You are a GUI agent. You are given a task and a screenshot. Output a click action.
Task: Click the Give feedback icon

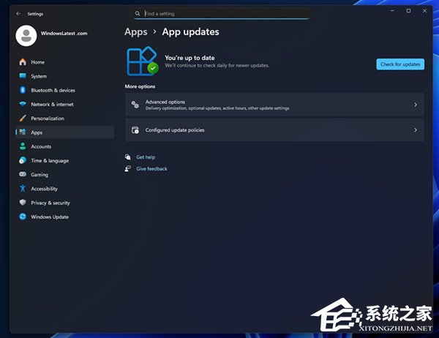click(x=127, y=168)
